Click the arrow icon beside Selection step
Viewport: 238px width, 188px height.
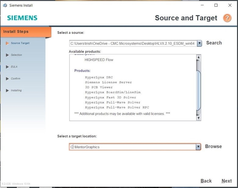(x=7, y=55)
